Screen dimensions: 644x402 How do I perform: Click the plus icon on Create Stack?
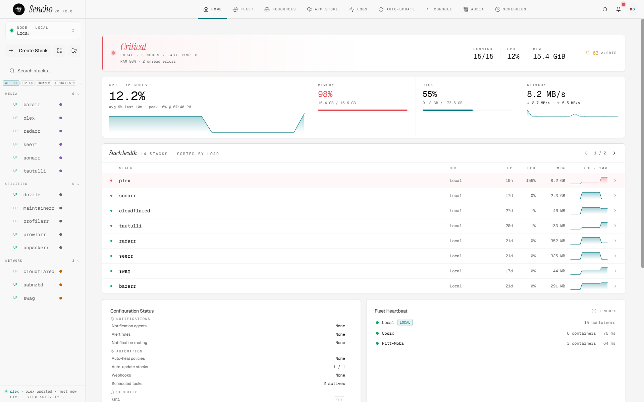[x=11, y=51]
